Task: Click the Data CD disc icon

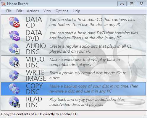Action: [x=14, y=22]
